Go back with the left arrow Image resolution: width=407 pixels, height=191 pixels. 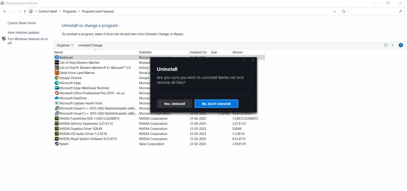click(5, 11)
